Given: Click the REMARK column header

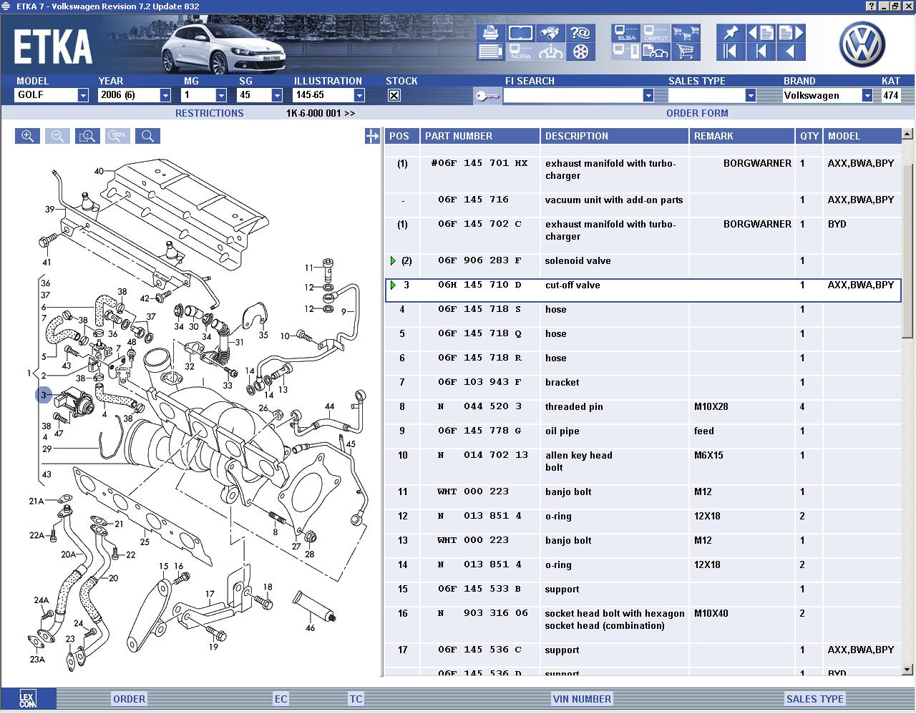Looking at the screenshot, I should (x=742, y=136).
